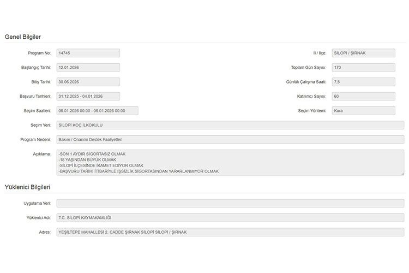Select the Günlük Çalışma Saati field

[363, 82]
